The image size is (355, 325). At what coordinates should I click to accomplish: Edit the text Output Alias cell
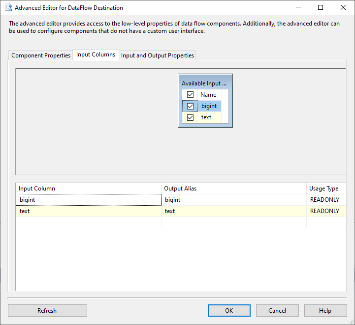(x=234, y=211)
